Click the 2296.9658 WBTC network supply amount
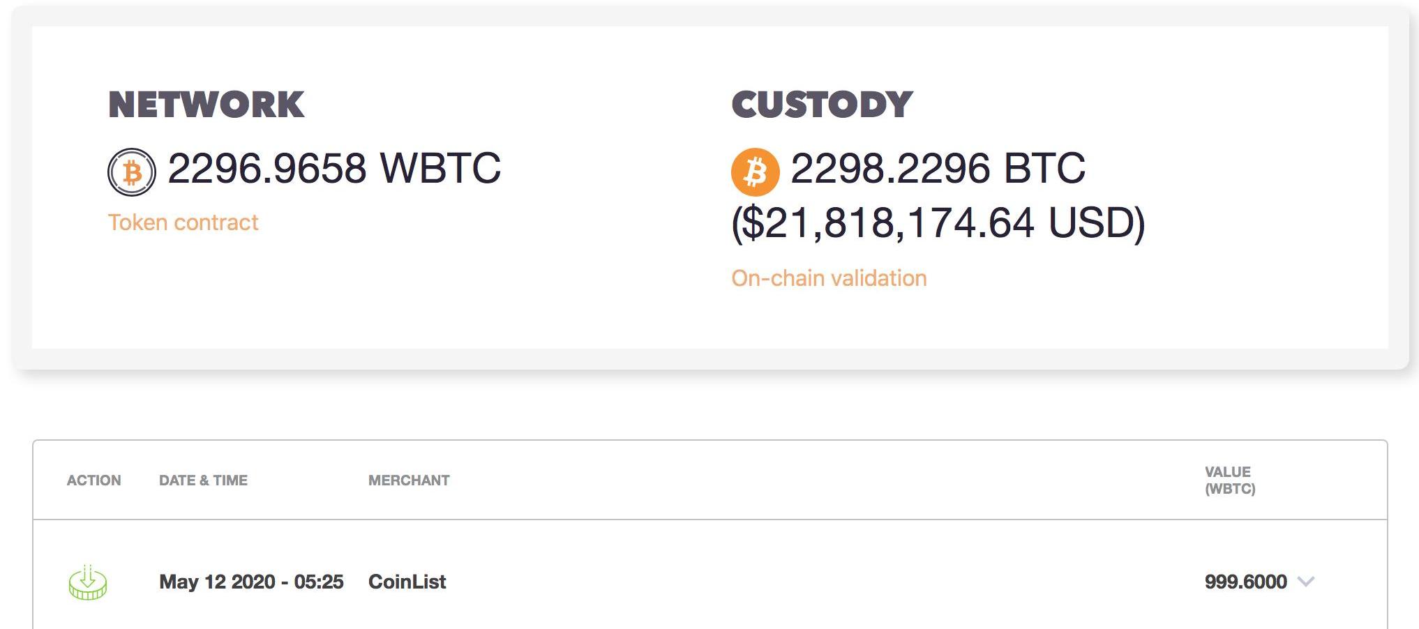This screenshot has height=629, width=1419. click(x=334, y=169)
